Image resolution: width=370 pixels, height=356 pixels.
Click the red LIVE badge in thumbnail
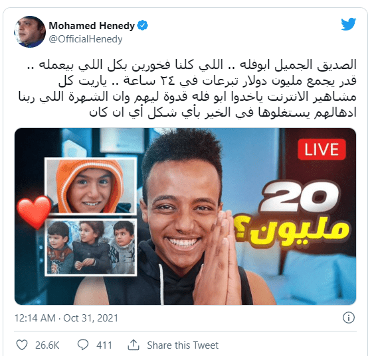coord(322,149)
